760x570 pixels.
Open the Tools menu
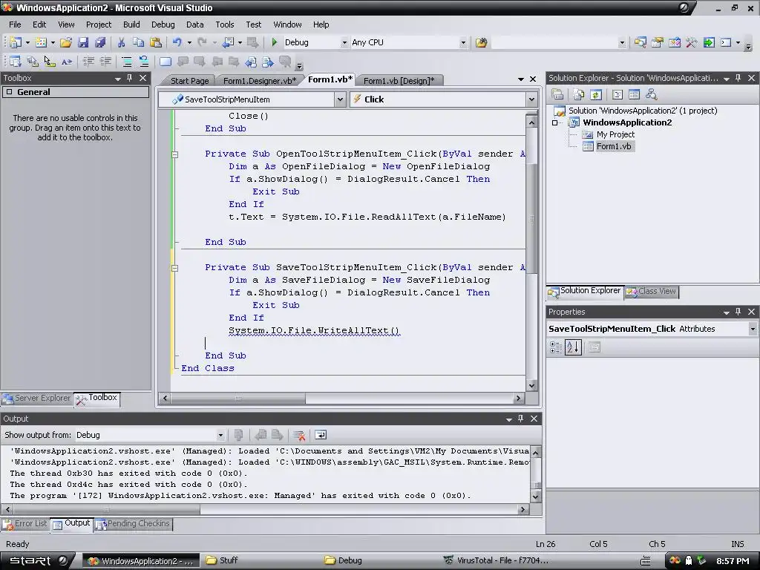pyautogui.click(x=224, y=24)
